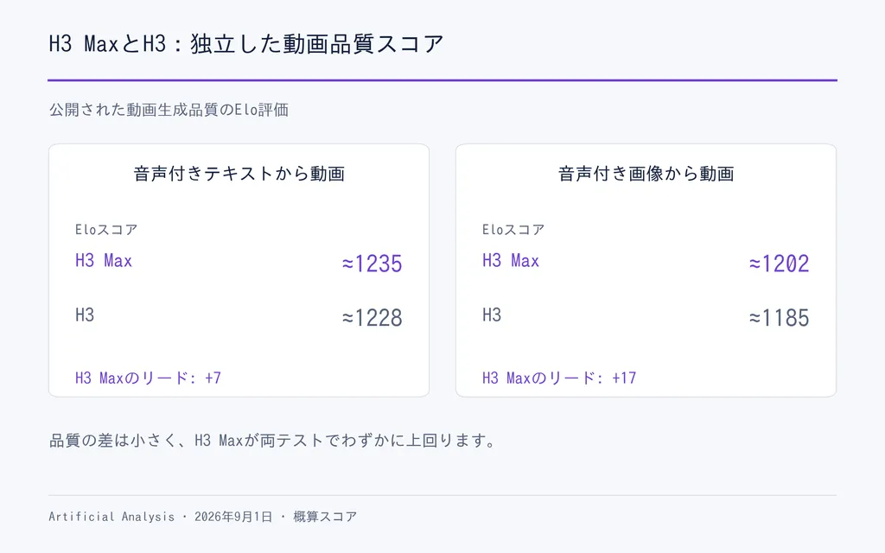885x553 pixels.
Task: Click 'H3' label beside ≈1228
Action: pyautogui.click(x=85, y=315)
